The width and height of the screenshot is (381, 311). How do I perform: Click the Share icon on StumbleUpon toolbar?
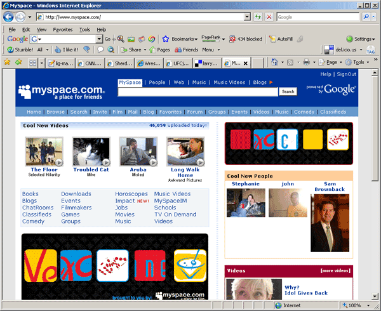point(124,50)
